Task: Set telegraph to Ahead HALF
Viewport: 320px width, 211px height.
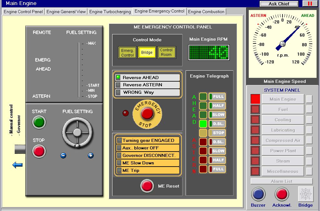Action: [x=217, y=106]
